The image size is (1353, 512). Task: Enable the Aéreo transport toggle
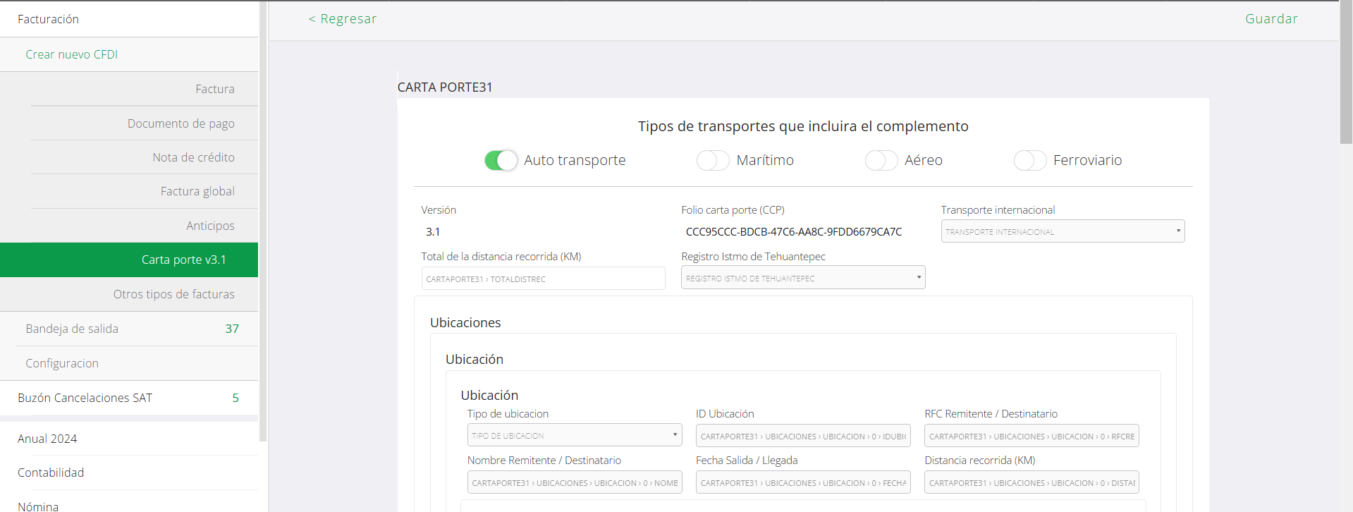click(881, 161)
